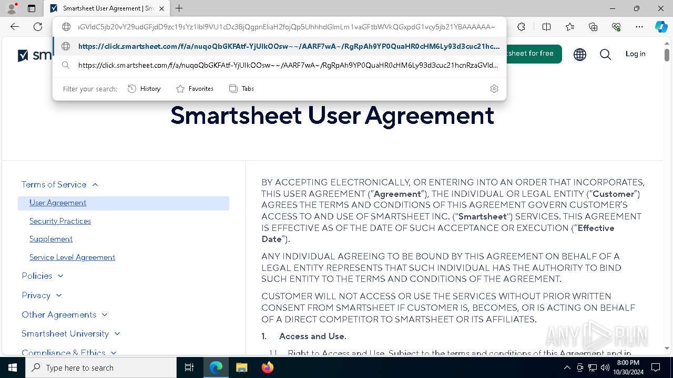
Task: Click the page scrollbar thumb
Action: 667,55
